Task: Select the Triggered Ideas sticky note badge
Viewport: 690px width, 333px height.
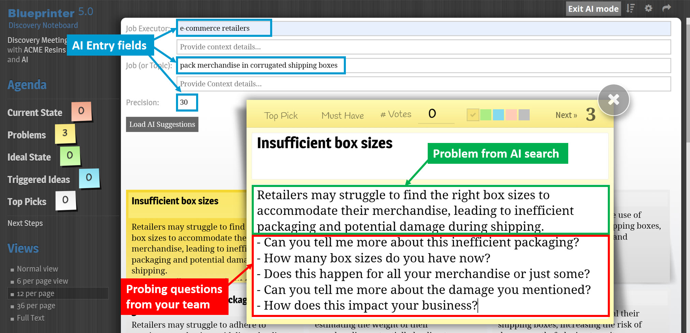Action: coord(89,177)
